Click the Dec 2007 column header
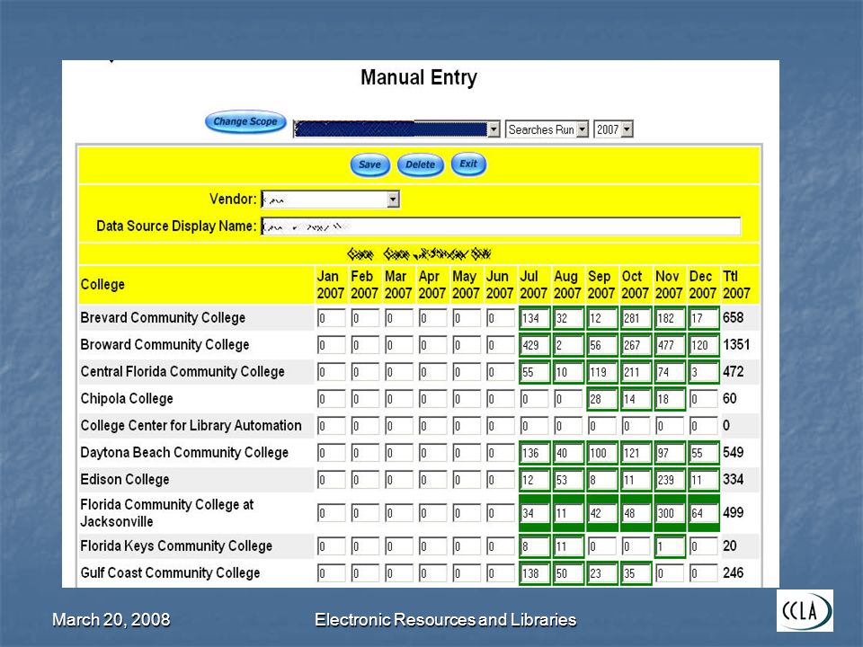This screenshot has width=863, height=647. point(703,285)
